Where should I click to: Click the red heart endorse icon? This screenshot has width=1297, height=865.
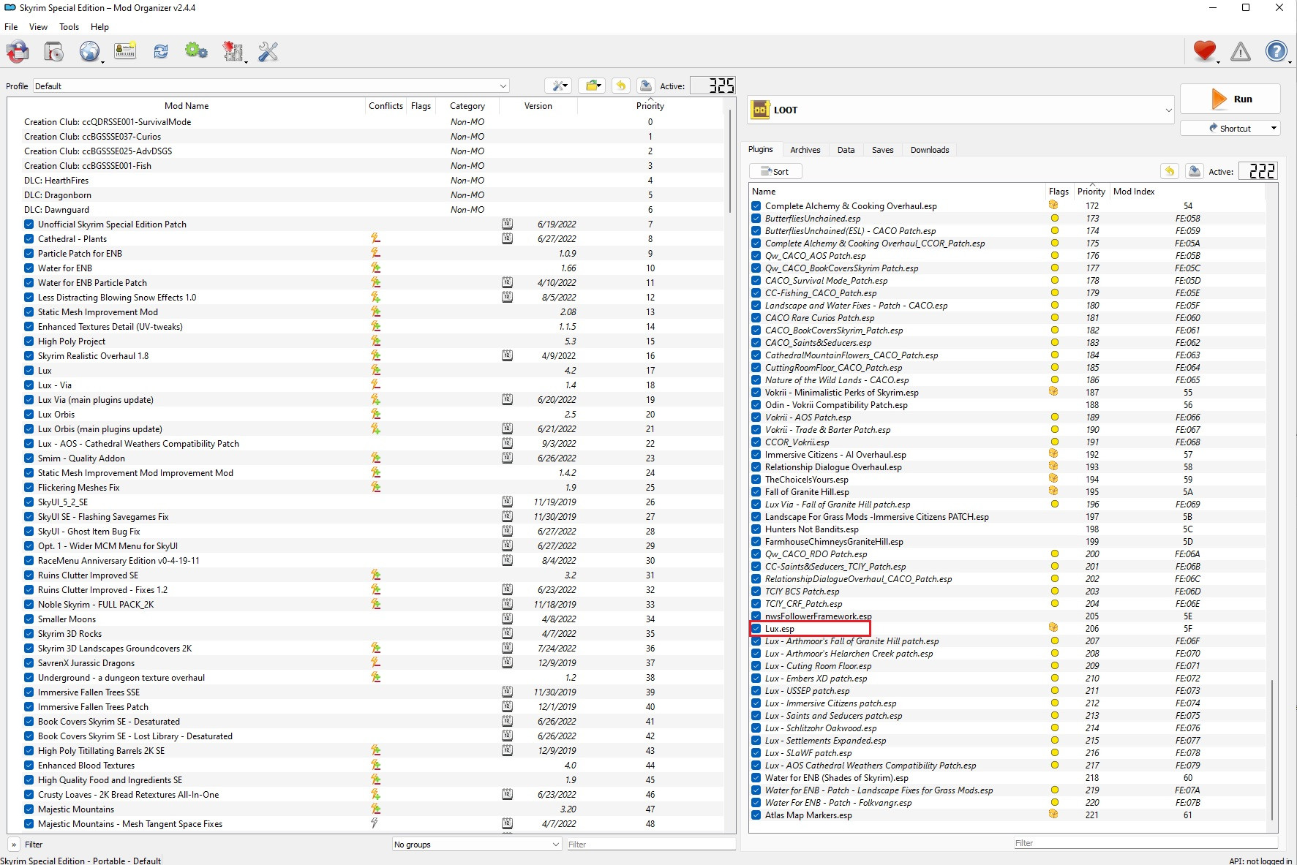coord(1204,51)
